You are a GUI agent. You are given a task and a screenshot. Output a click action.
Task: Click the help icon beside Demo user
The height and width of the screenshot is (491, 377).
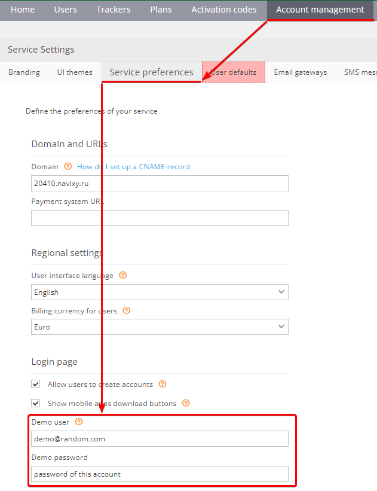(x=79, y=422)
